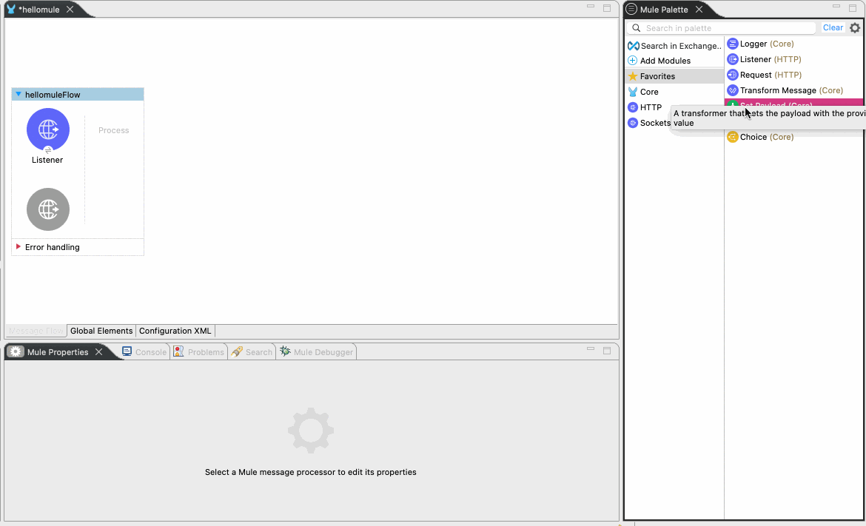Open the palette settings gear icon
Viewport: 866px width, 526px height.
tap(855, 28)
